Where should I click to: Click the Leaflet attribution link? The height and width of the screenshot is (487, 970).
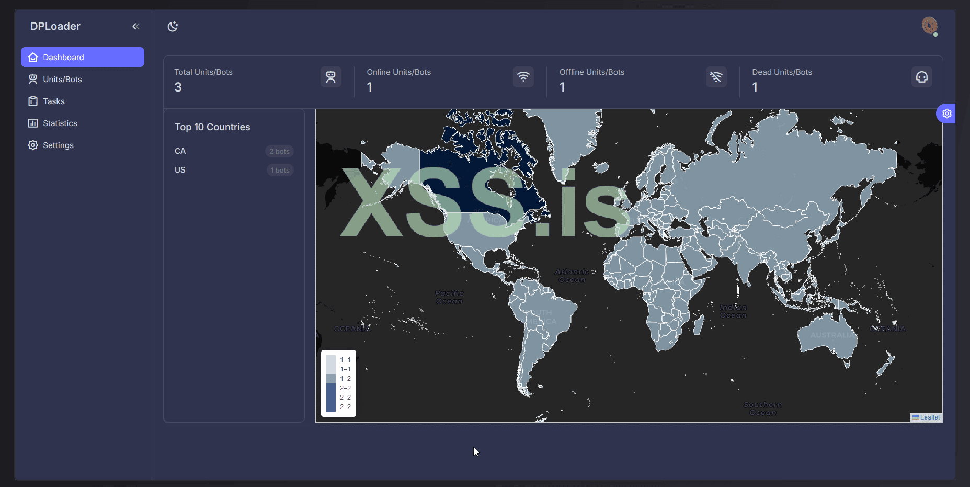coord(929,417)
